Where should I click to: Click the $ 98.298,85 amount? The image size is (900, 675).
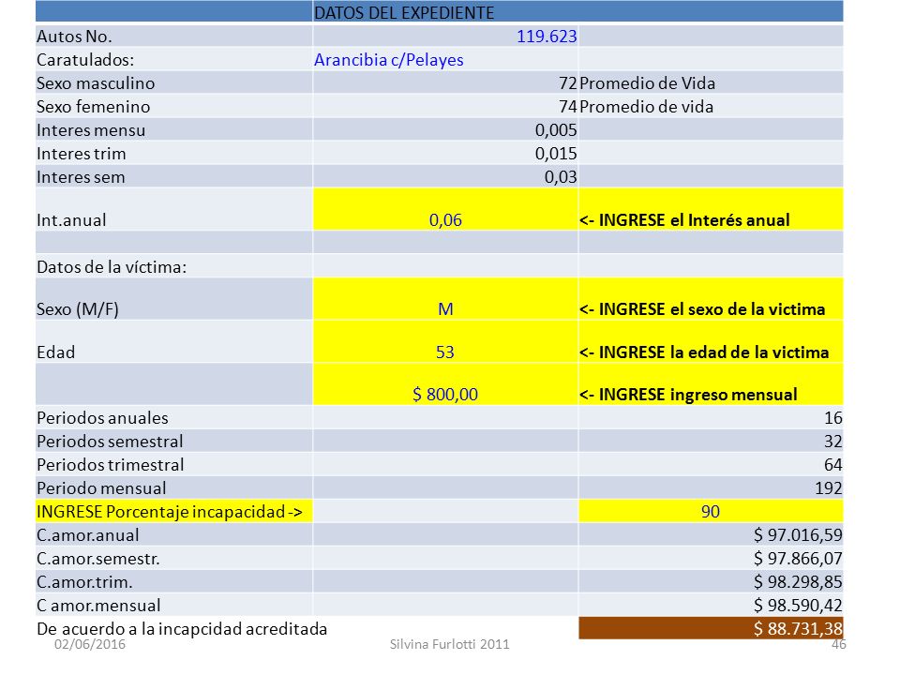[798, 582]
